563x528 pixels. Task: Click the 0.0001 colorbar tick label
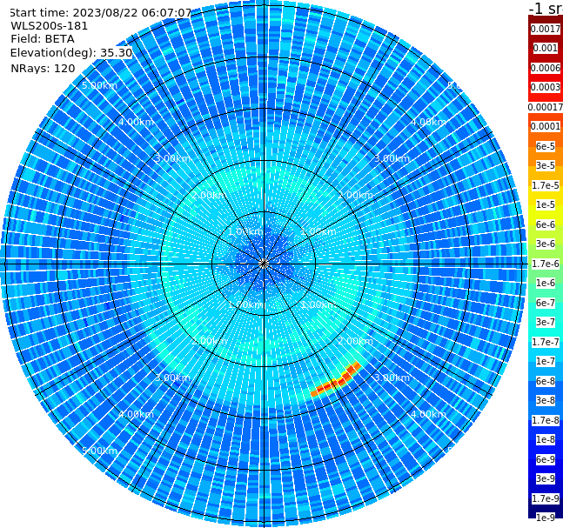(x=546, y=126)
